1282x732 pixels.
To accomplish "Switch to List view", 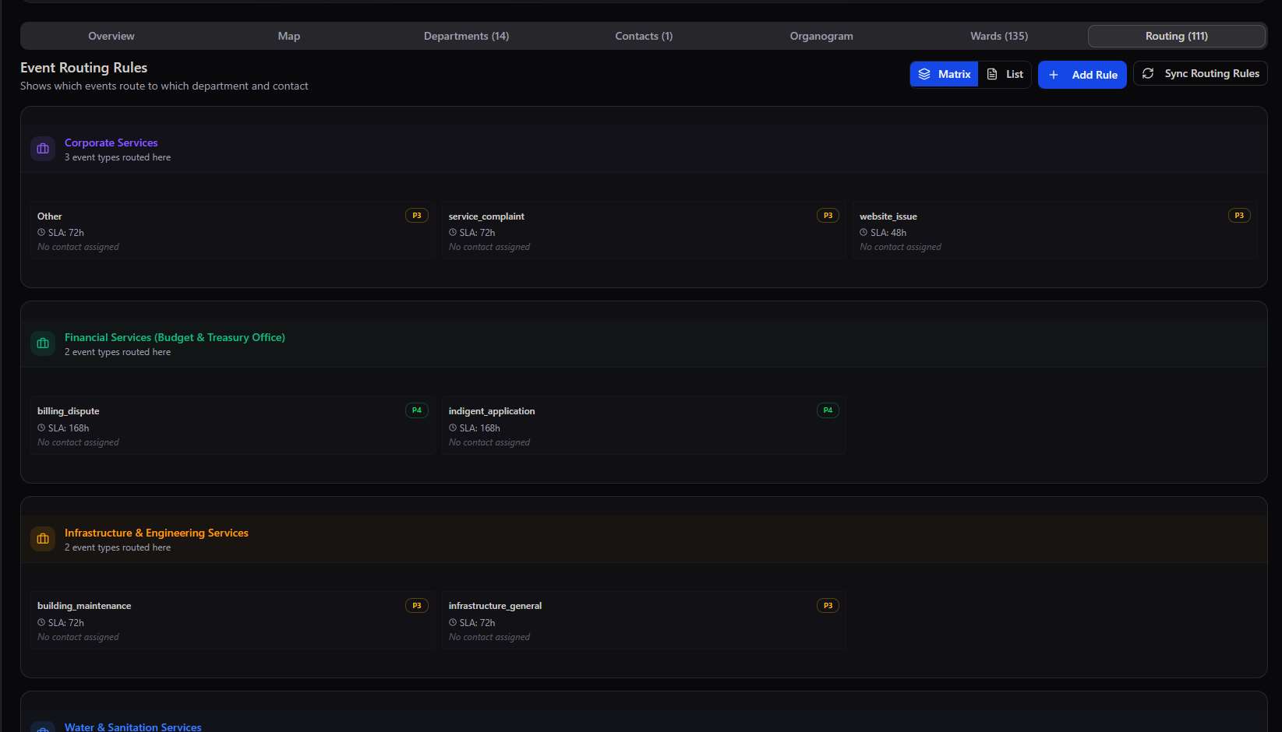I will [x=1005, y=74].
